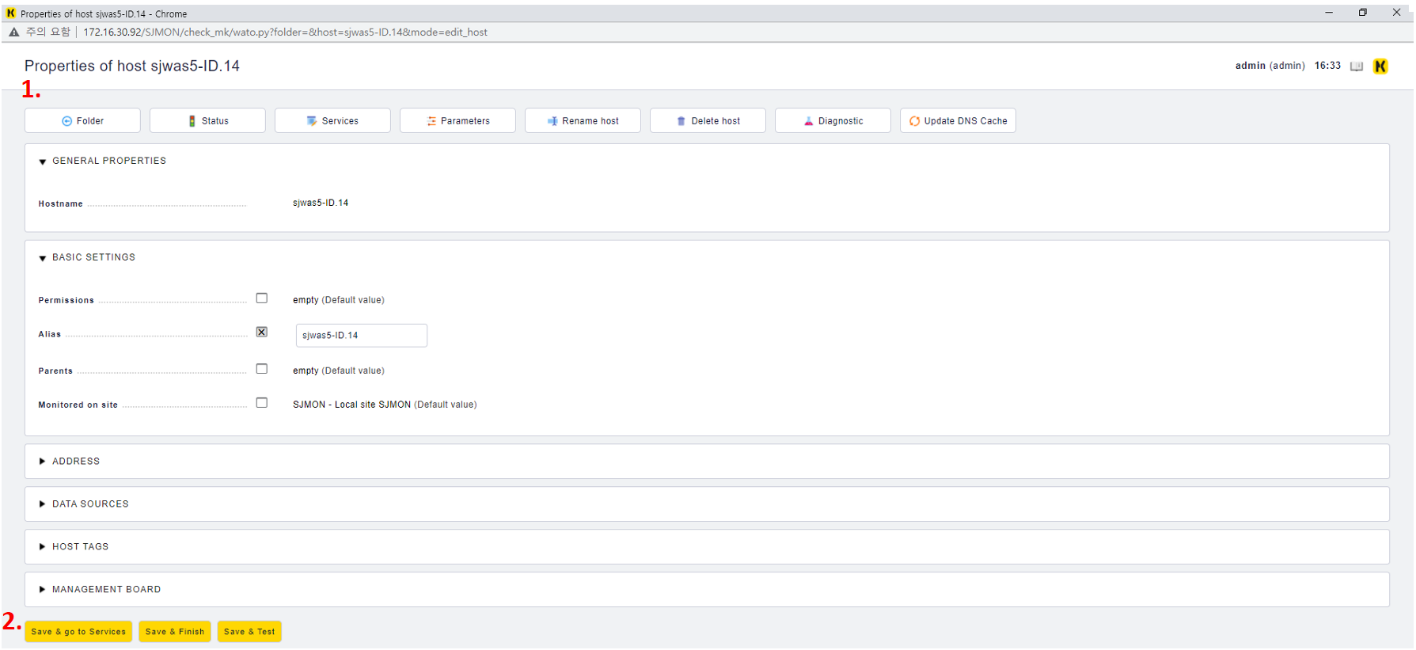Run Diagnostic via flask icon
Image resolution: width=1416 pixels, height=650 pixels.
(x=808, y=121)
